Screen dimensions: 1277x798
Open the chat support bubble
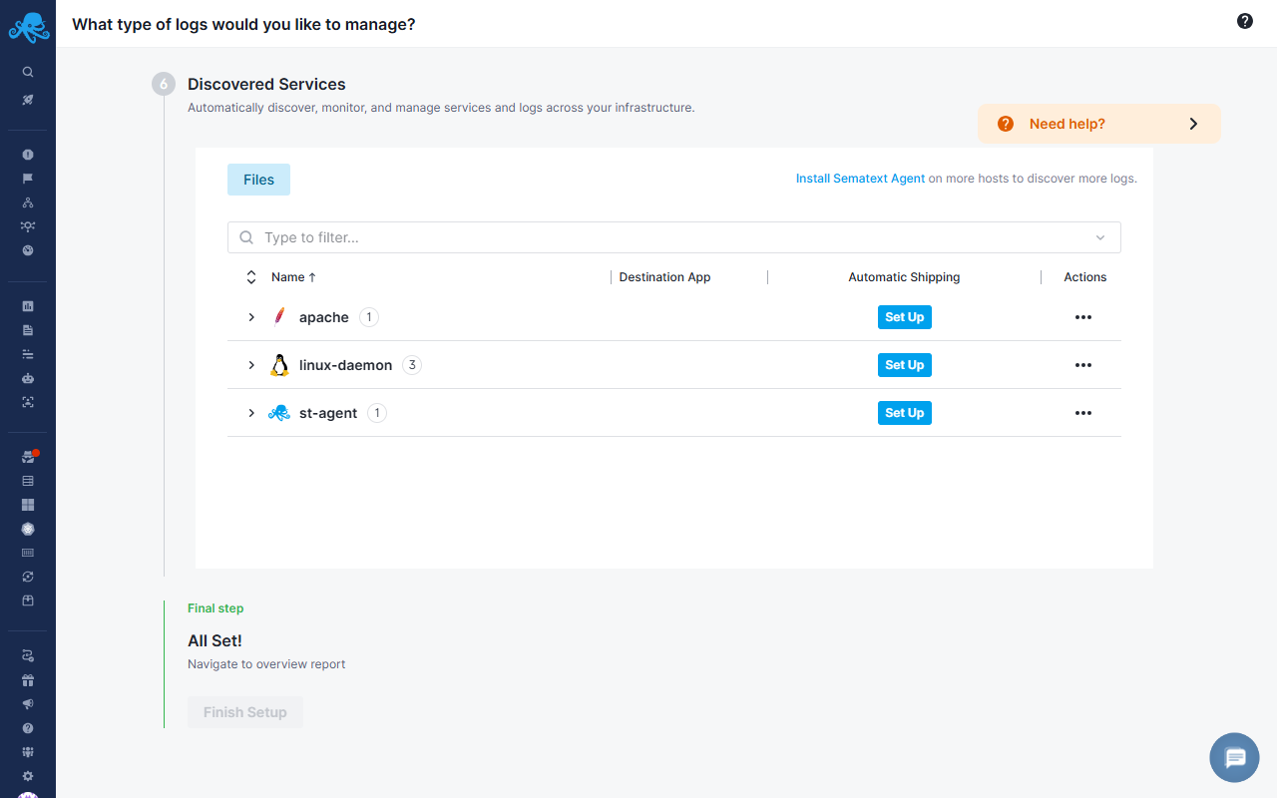pos(1234,758)
